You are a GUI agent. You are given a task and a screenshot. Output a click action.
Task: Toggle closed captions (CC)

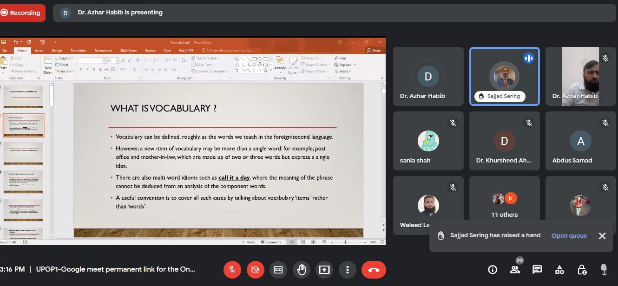click(278, 270)
